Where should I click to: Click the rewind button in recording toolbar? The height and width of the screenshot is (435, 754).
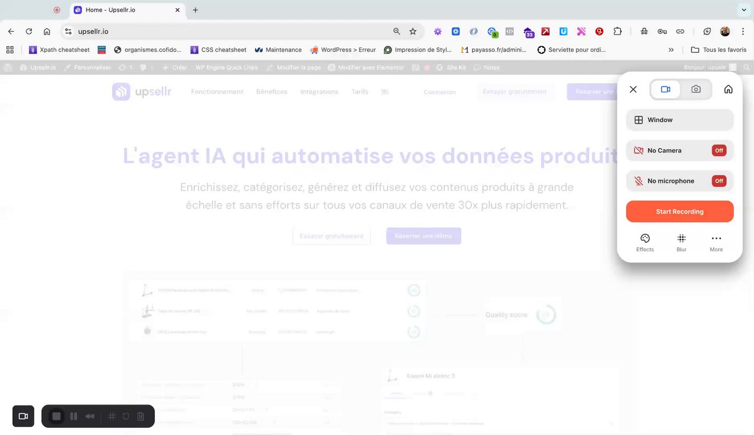tap(90, 416)
